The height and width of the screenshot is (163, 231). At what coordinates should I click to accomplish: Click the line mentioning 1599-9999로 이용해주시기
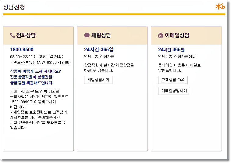click(33, 102)
